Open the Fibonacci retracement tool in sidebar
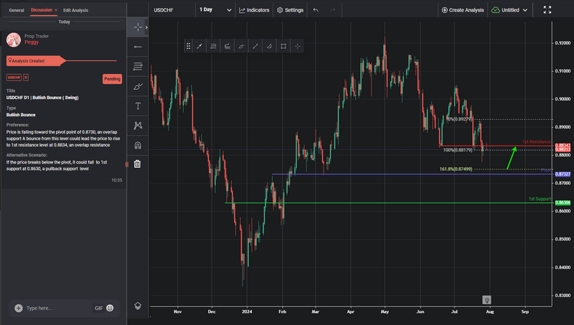 (138, 67)
